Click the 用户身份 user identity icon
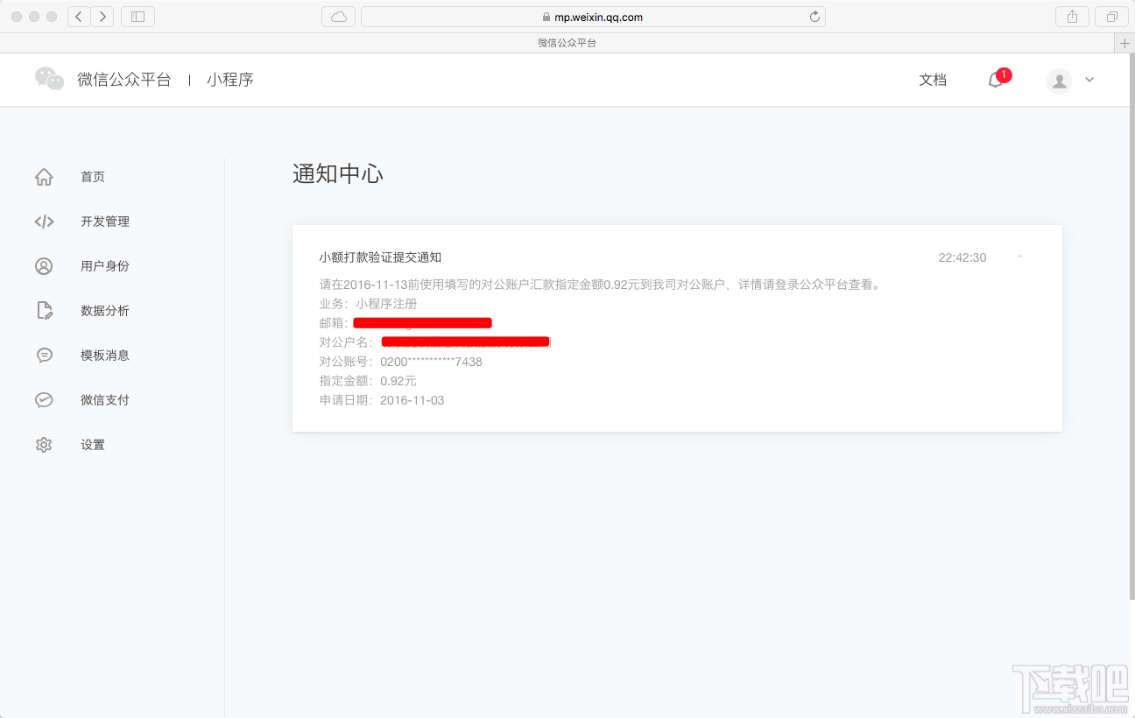 pos(44,265)
